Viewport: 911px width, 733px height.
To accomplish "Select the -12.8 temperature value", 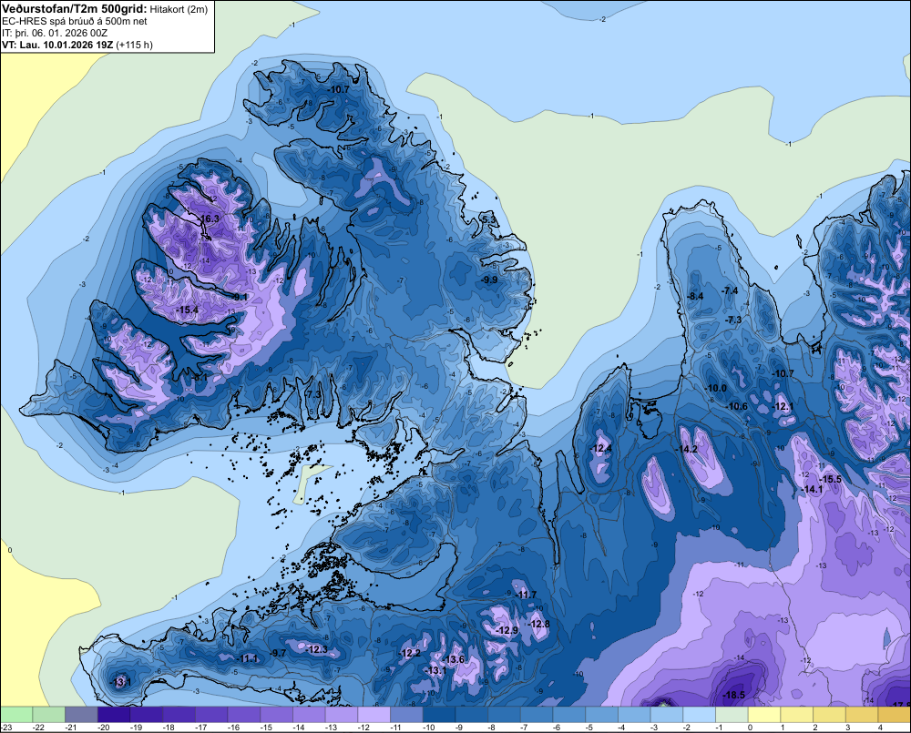I will tap(538, 624).
